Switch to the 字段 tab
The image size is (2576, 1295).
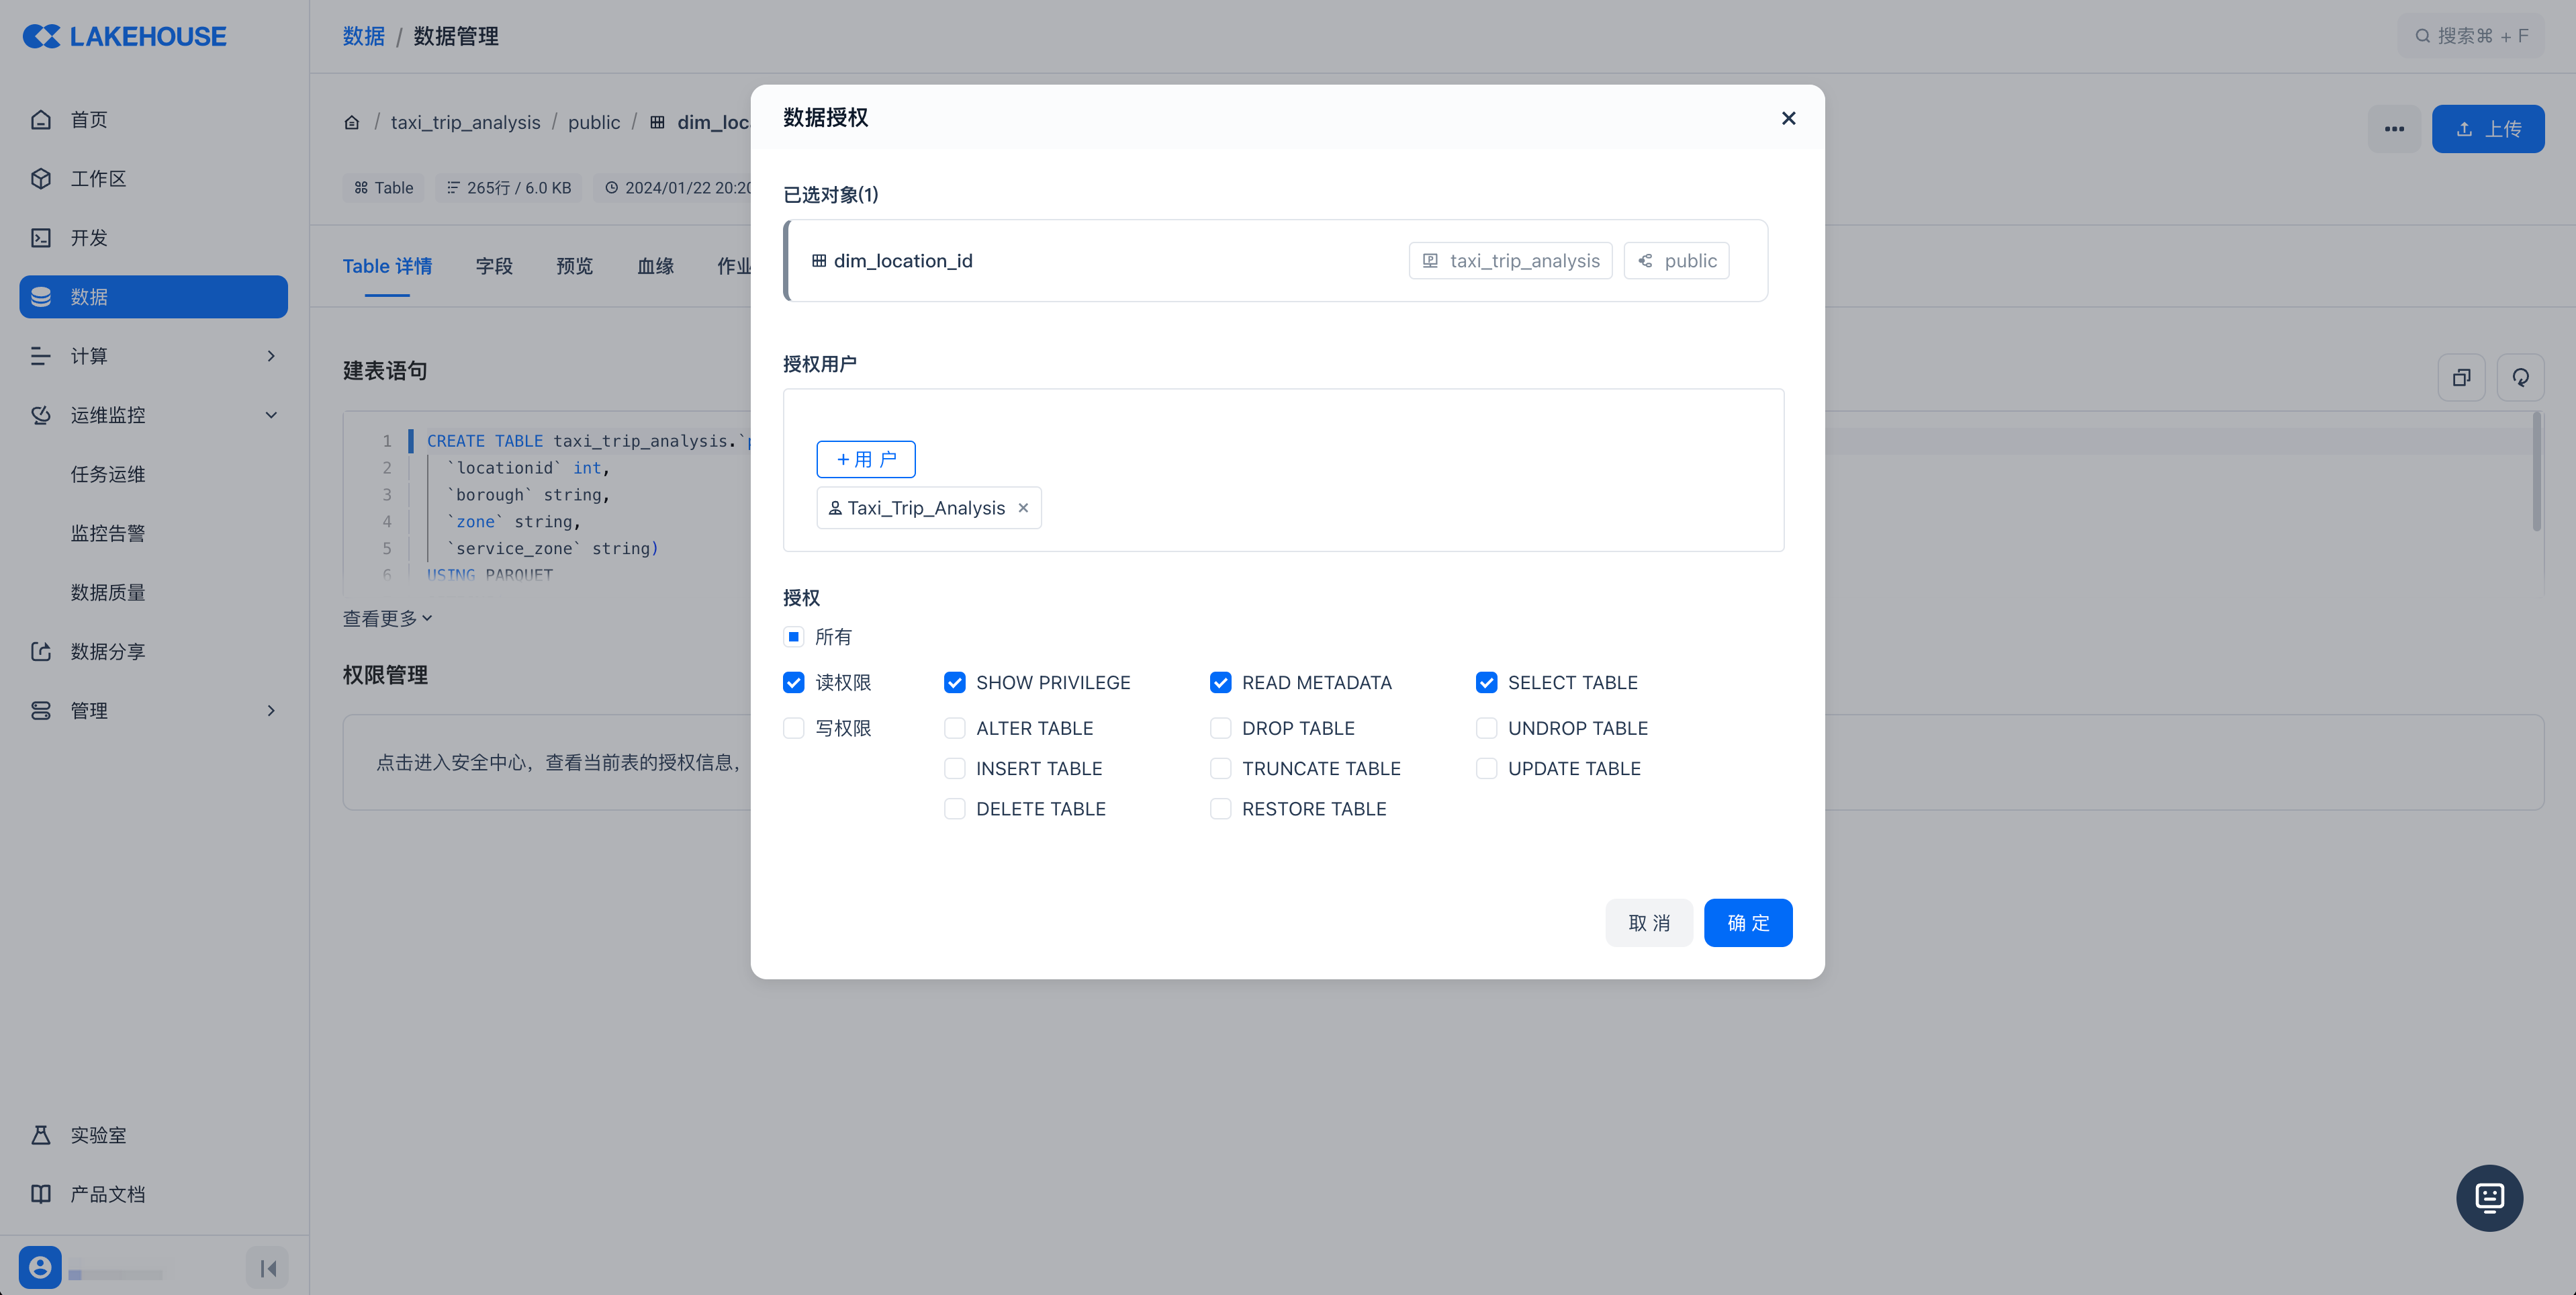pyautogui.click(x=494, y=266)
